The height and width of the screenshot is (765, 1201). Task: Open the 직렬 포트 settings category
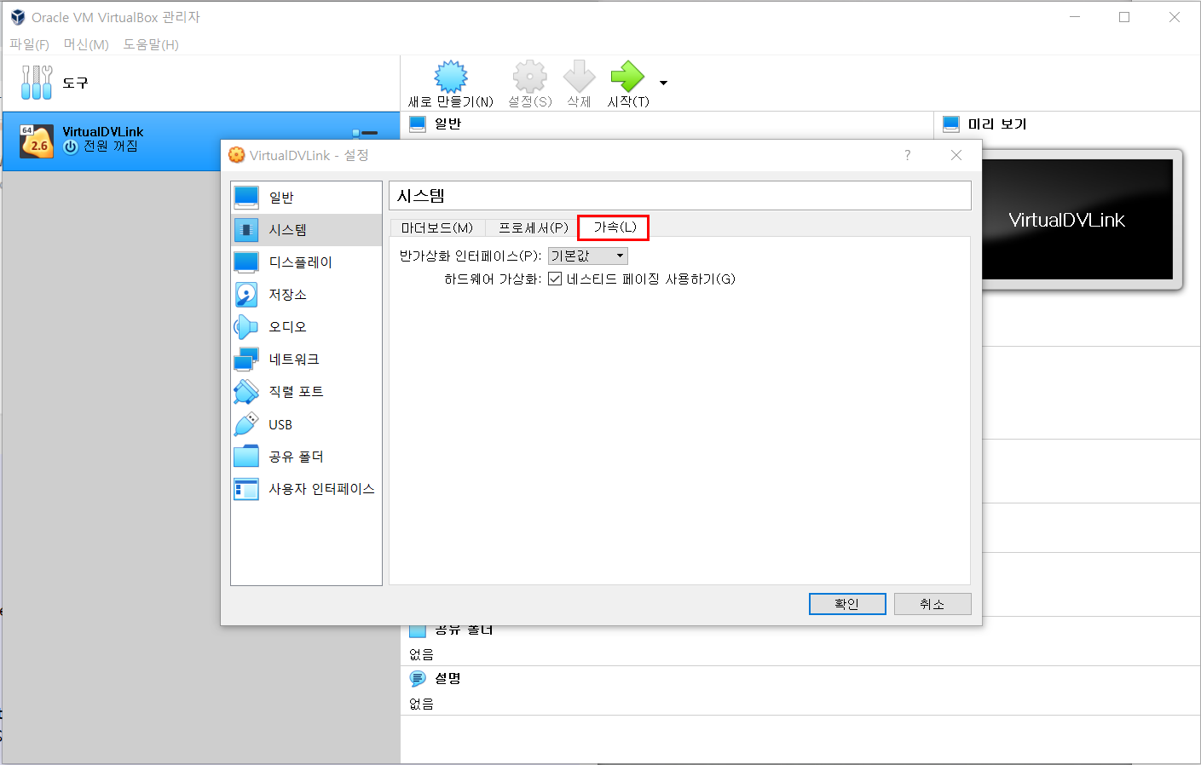click(x=306, y=392)
